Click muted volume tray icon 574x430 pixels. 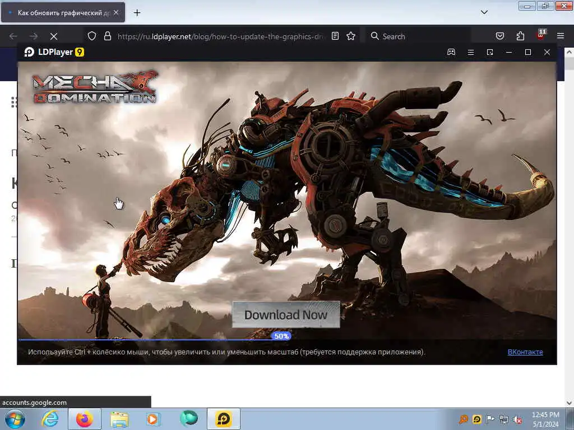click(x=517, y=419)
